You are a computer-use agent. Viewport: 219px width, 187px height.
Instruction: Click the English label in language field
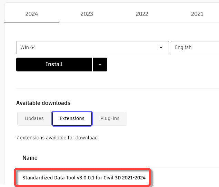click(x=183, y=47)
